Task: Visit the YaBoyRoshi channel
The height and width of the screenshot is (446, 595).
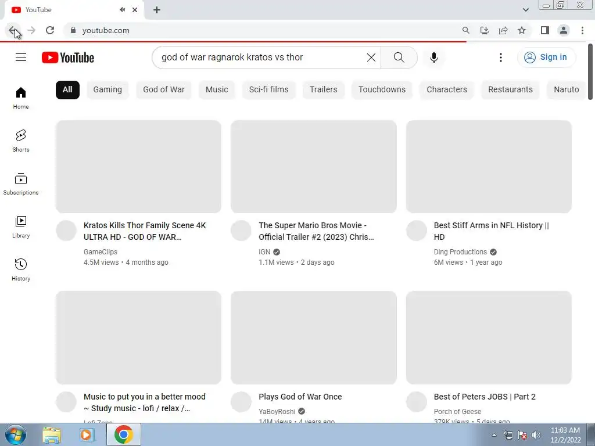Action: (277, 412)
